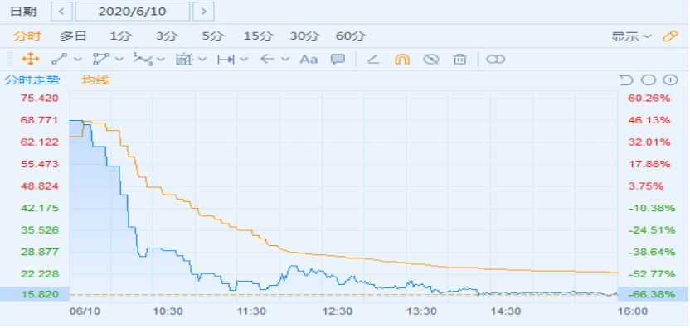The width and height of the screenshot is (690, 328).
Task: Select the comment bubble tool
Action: tap(338, 60)
